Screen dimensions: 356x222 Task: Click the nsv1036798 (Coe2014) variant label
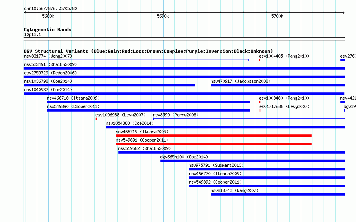tap(48, 81)
